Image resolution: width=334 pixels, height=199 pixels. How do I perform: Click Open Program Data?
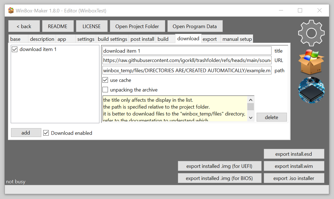195,26
